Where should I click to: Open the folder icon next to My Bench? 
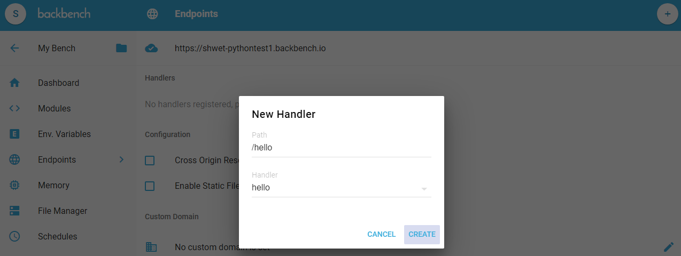(x=121, y=48)
